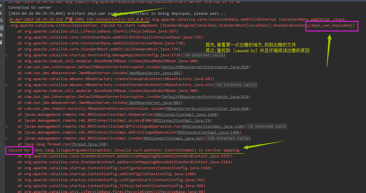The image size is (366, 193).
Task: Click 'ContextConfig.configureStart(ContextConfig.java:765)' line
Action: pos(111,180)
